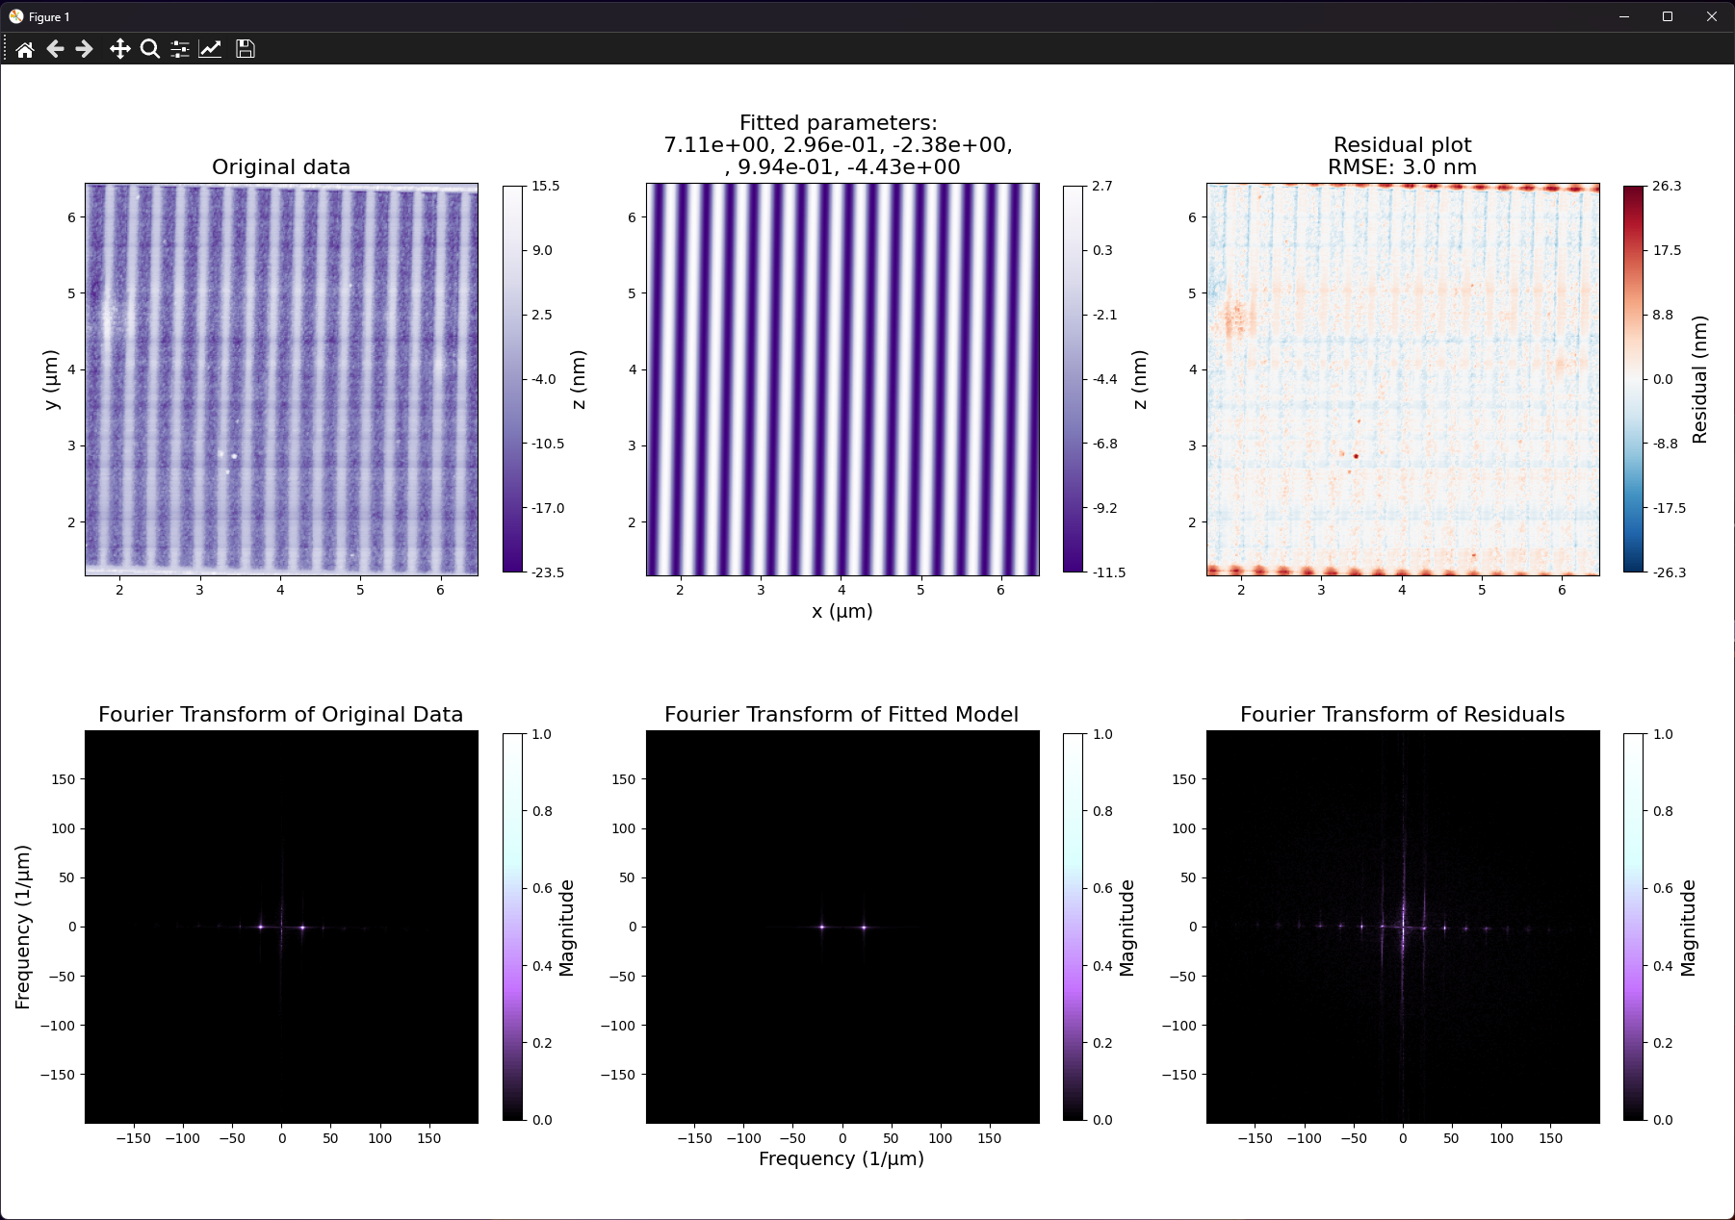The width and height of the screenshot is (1735, 1220).
Task: Activate the Pan/move axes tool
Action: coord(119,49)
